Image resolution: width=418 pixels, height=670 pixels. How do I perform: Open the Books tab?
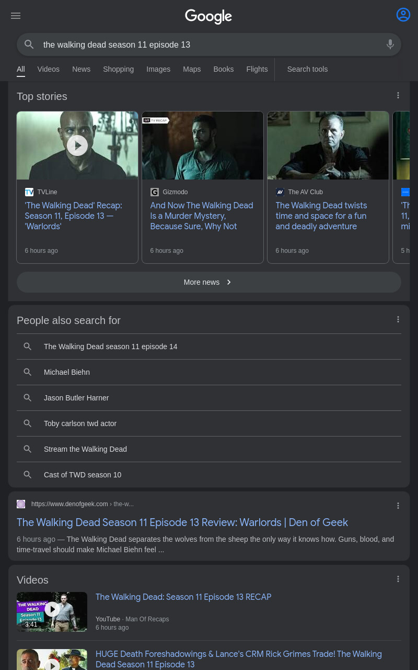click(224, 69)
